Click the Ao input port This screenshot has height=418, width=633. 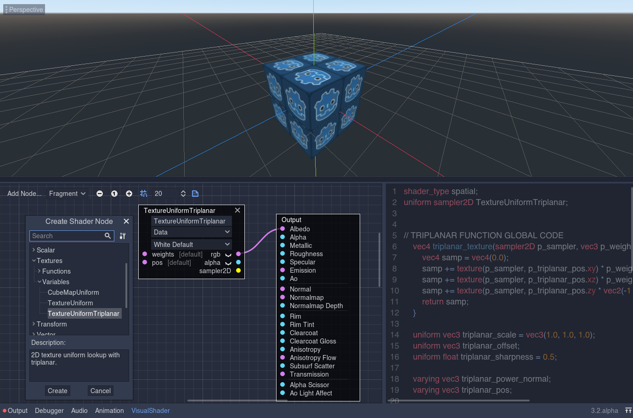[283, 278]
